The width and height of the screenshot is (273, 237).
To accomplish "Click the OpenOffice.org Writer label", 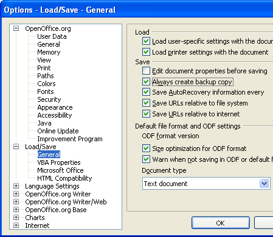I will (58, 194).
